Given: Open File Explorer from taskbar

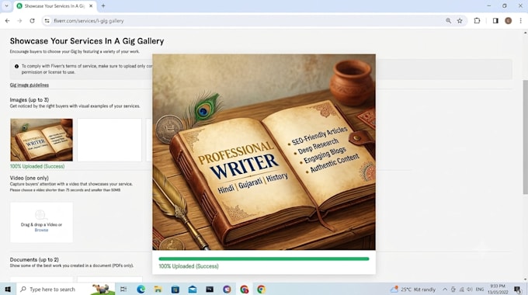Looking at the screenshot, I should point(158,290).
